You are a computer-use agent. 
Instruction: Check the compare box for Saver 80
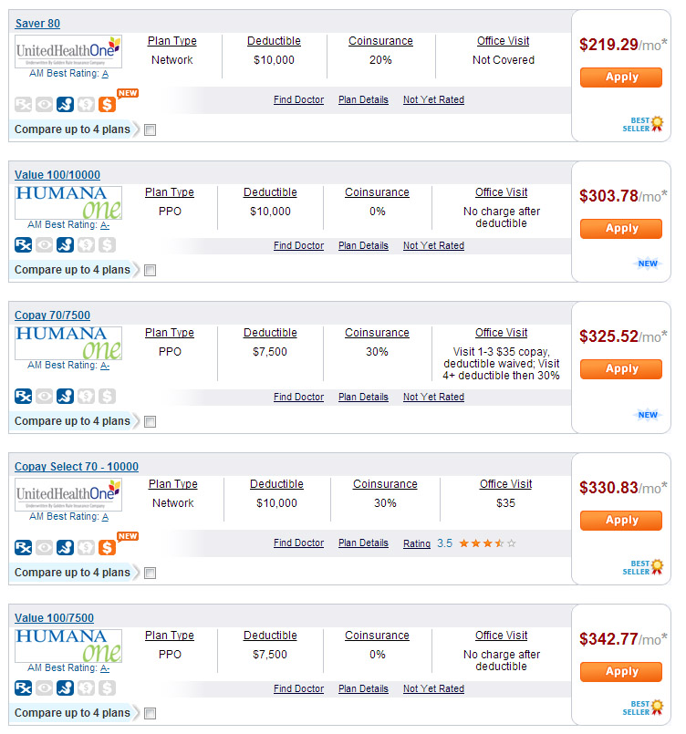tap(151, 129)
